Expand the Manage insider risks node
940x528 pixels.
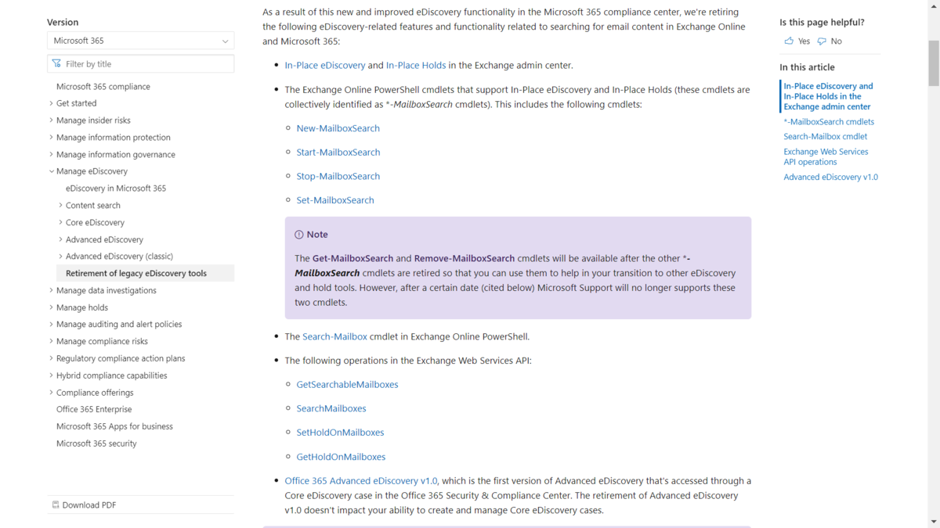point(52,120)
